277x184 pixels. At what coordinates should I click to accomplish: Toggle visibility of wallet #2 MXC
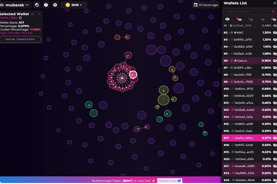tap(274, 32)
